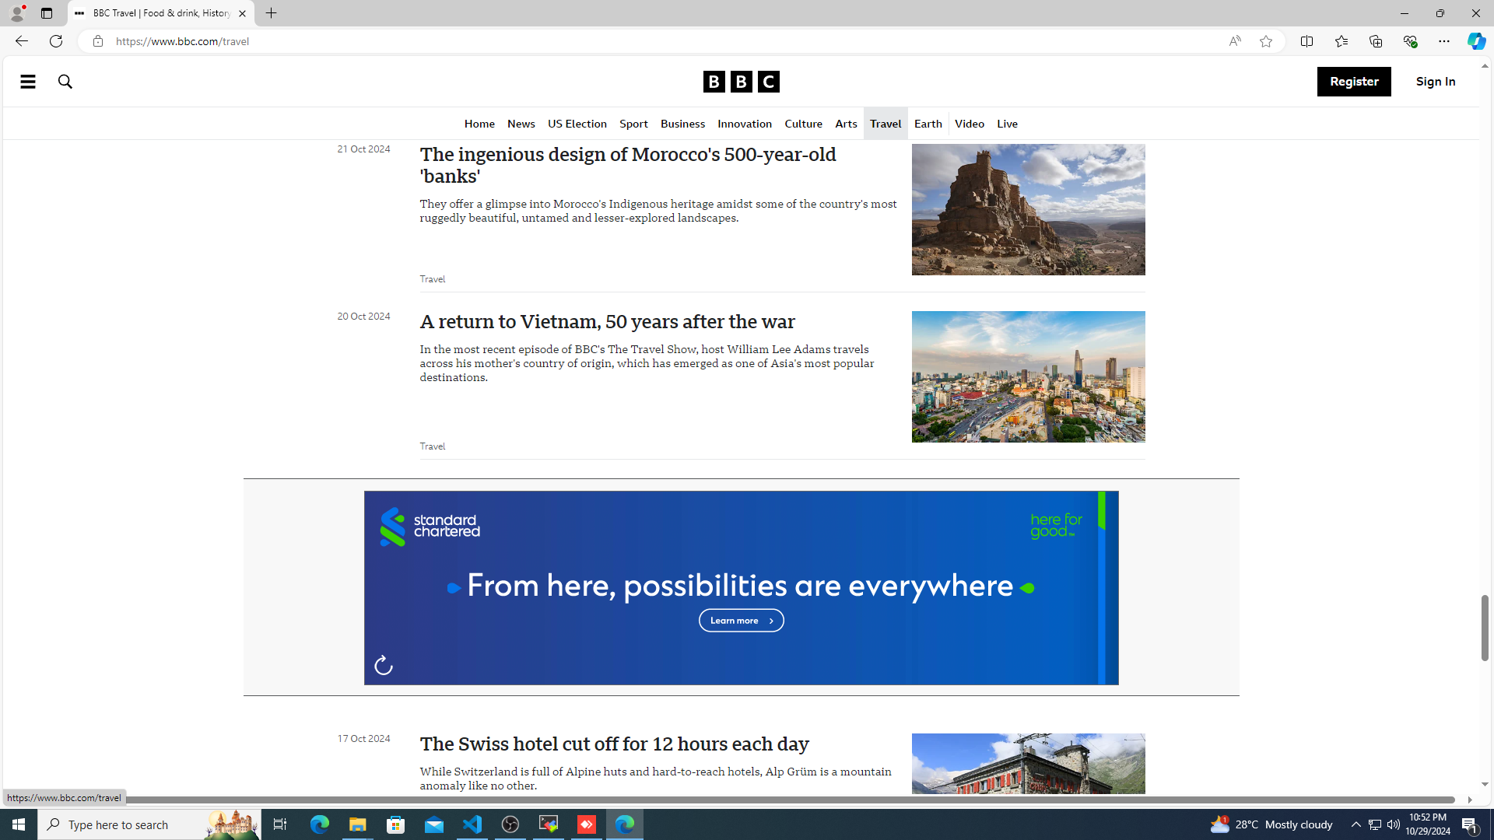
Task: Open browser Collections panel
Action: (x=1375, y=41)
